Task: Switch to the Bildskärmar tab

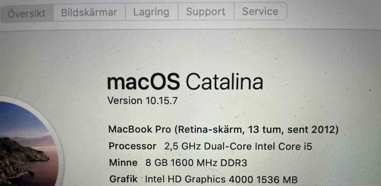Action: [89, 12]
